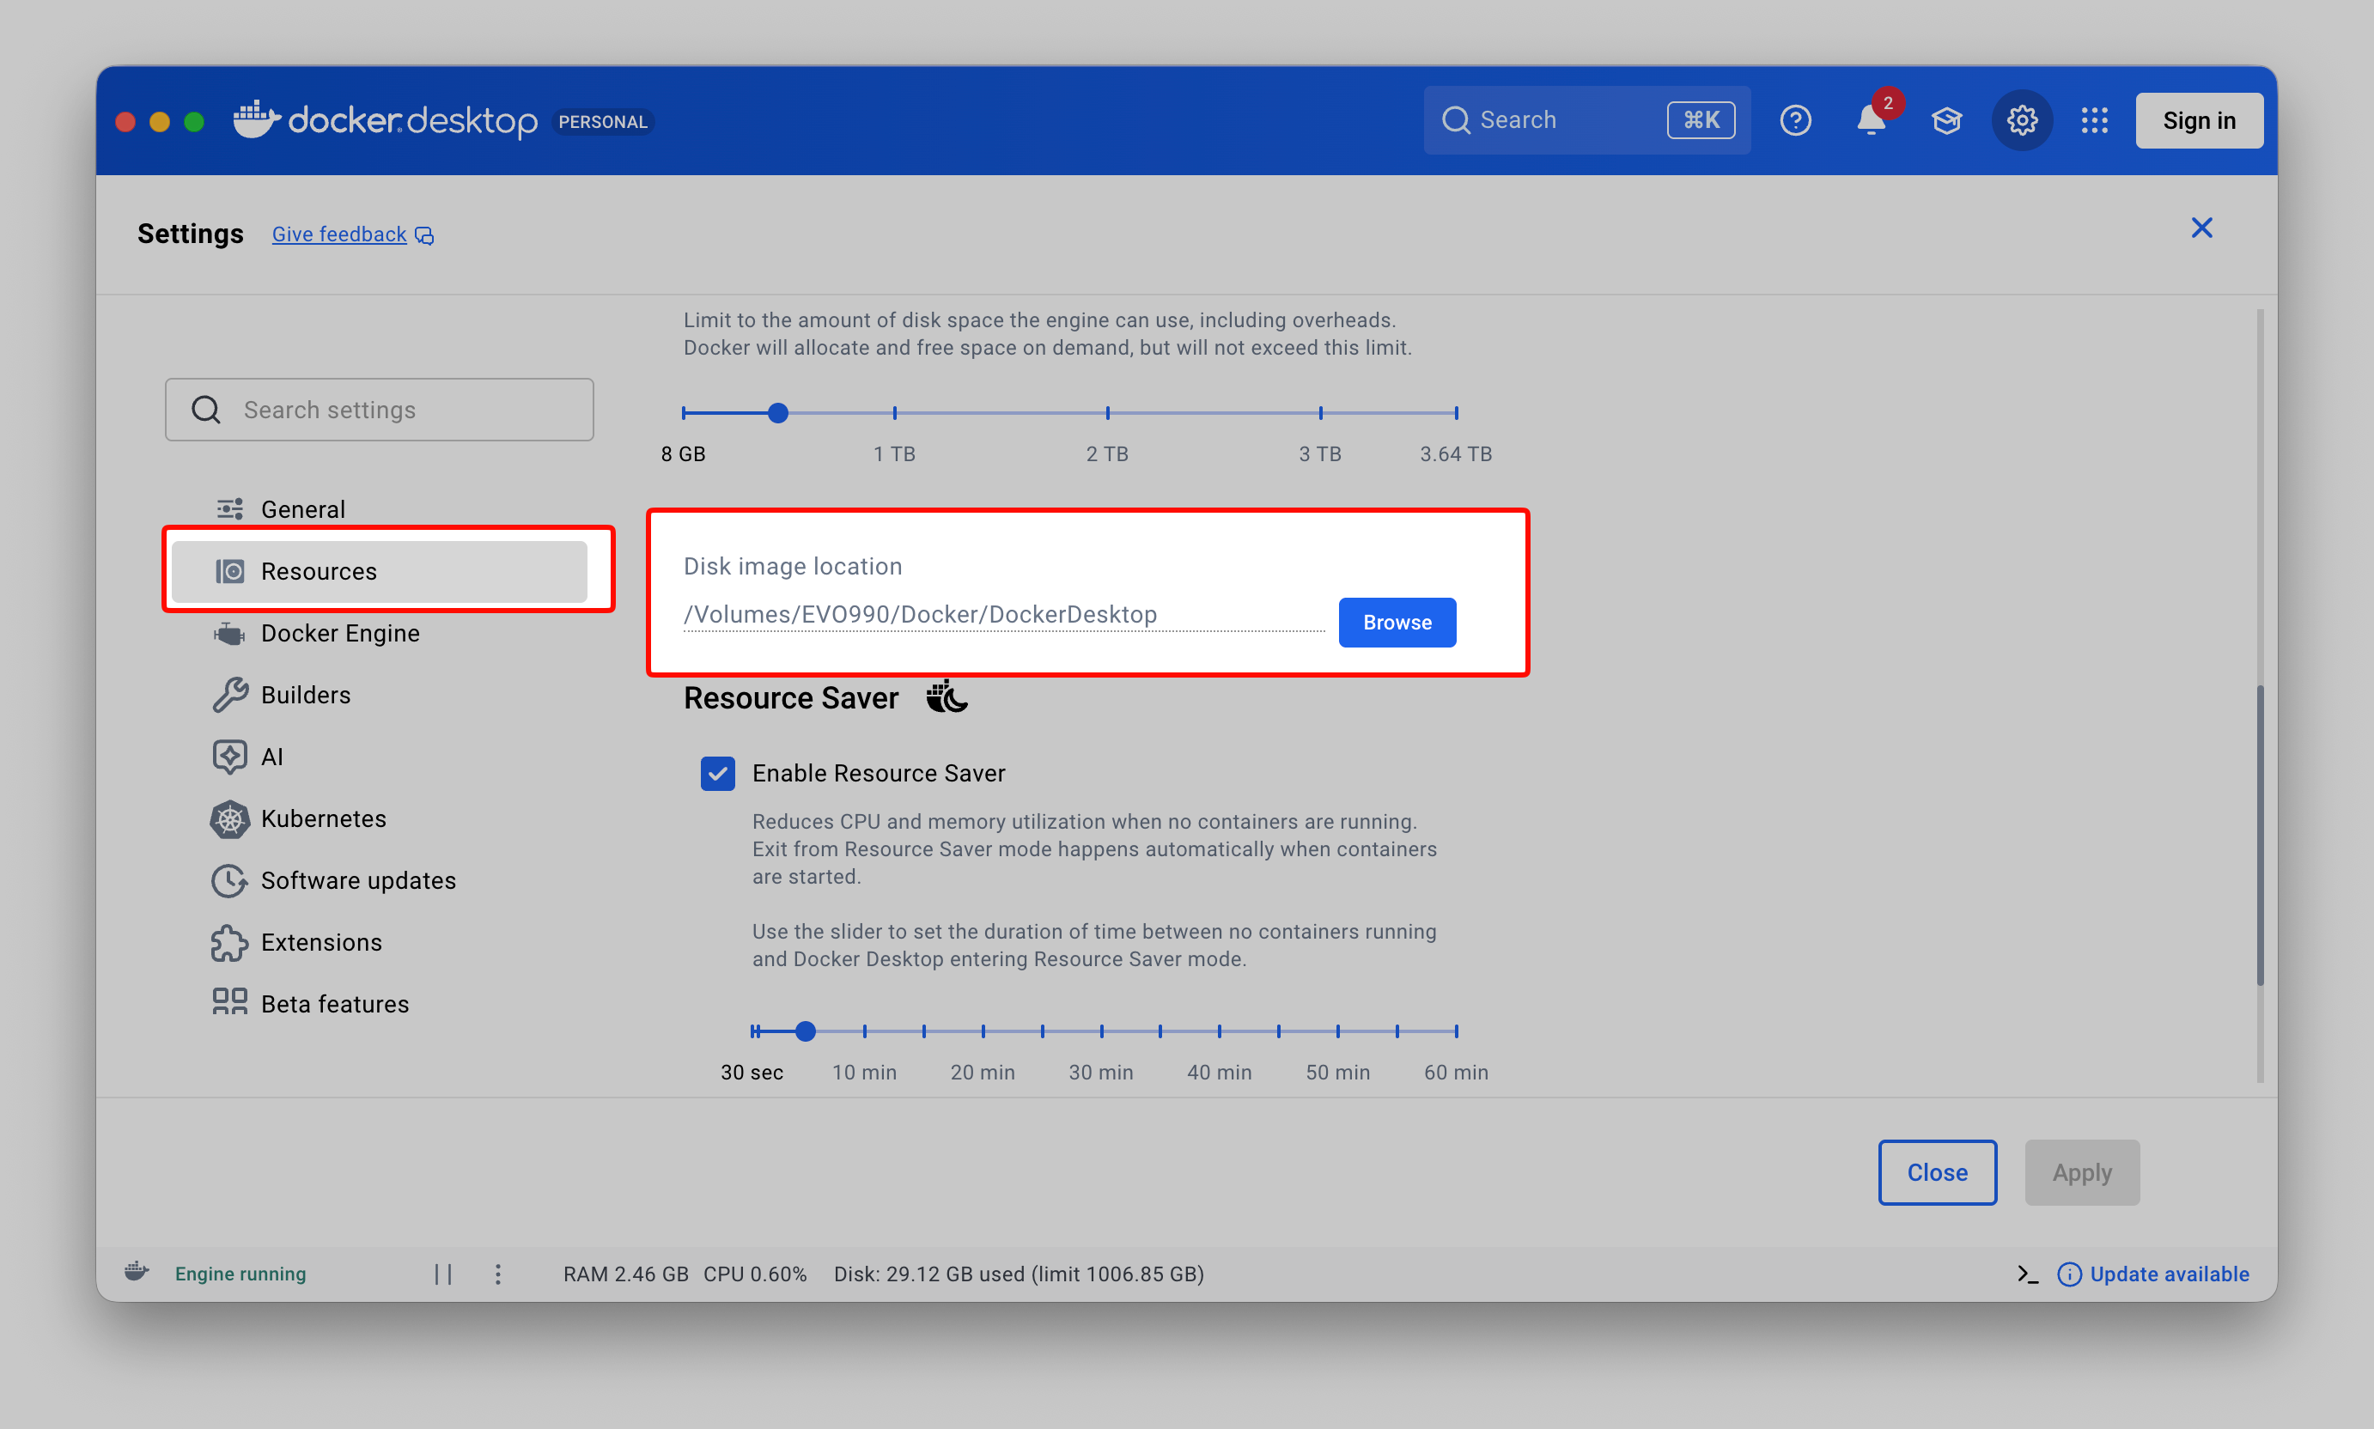This screenshot has width=2374, height=1429.
Task: Click the Update available link
Action: pyautogui.click(x=2169, y=1274)
